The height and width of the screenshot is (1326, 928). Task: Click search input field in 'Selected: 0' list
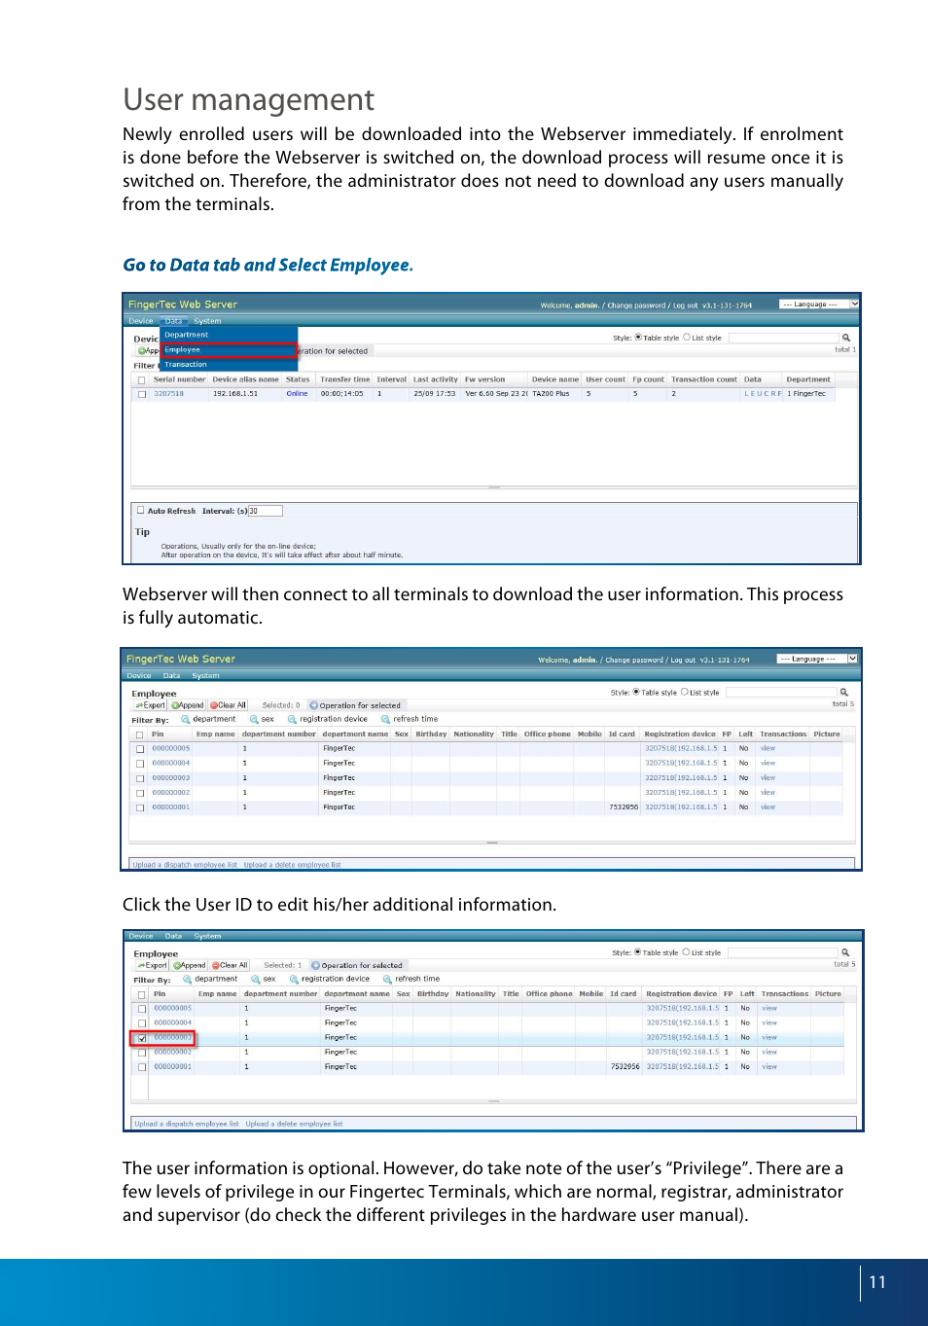[782, 693]
